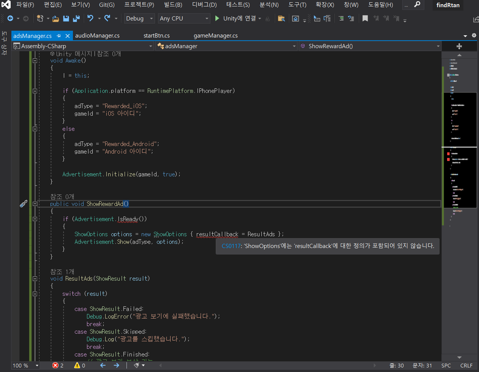479x372 pixels.
Task: Click the image window icon in toolbar
Action: (296, 19)
